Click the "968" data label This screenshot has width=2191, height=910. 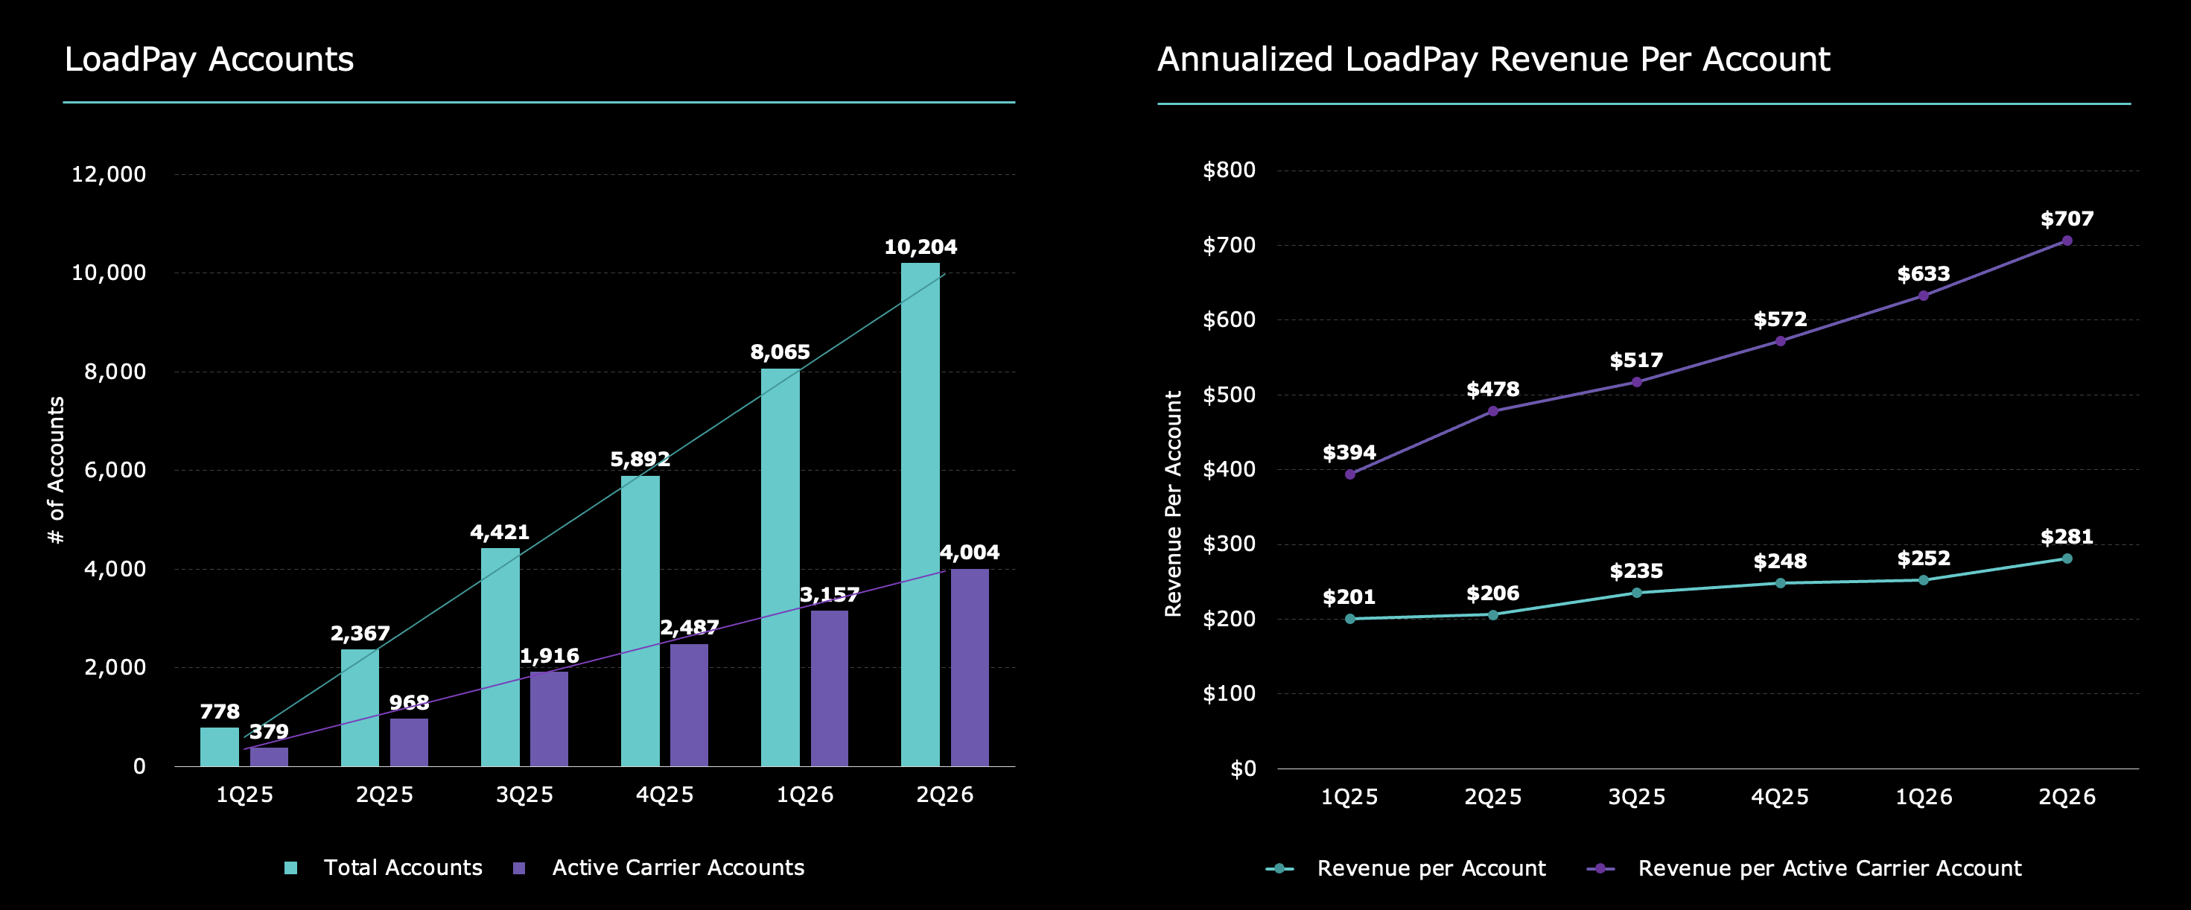pyautogui.click(x=409, y=702)
